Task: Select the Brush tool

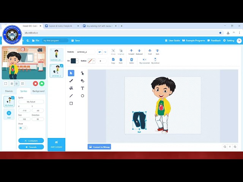Action: (x=71, y=81)
